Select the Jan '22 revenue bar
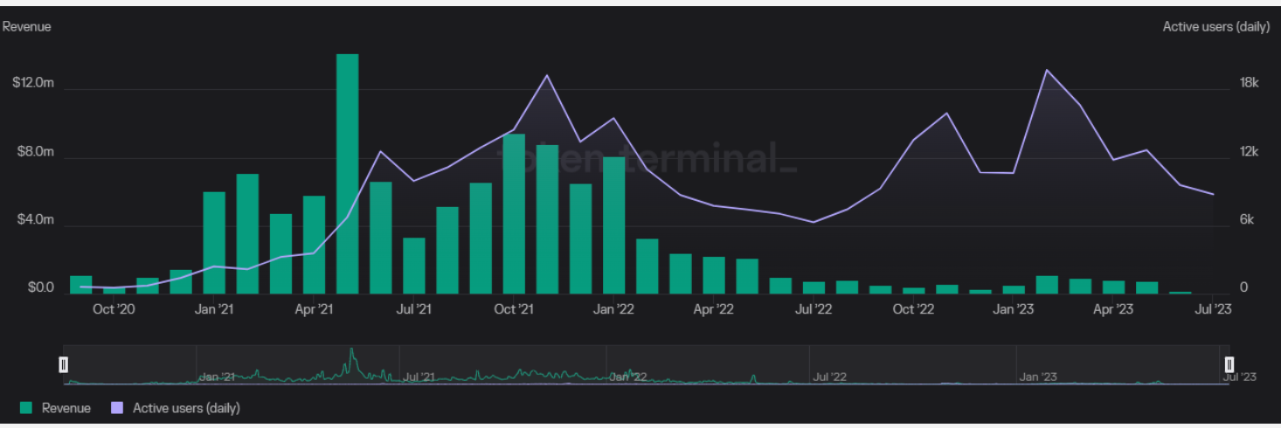The image size is (1281, 428). [614, 225]
